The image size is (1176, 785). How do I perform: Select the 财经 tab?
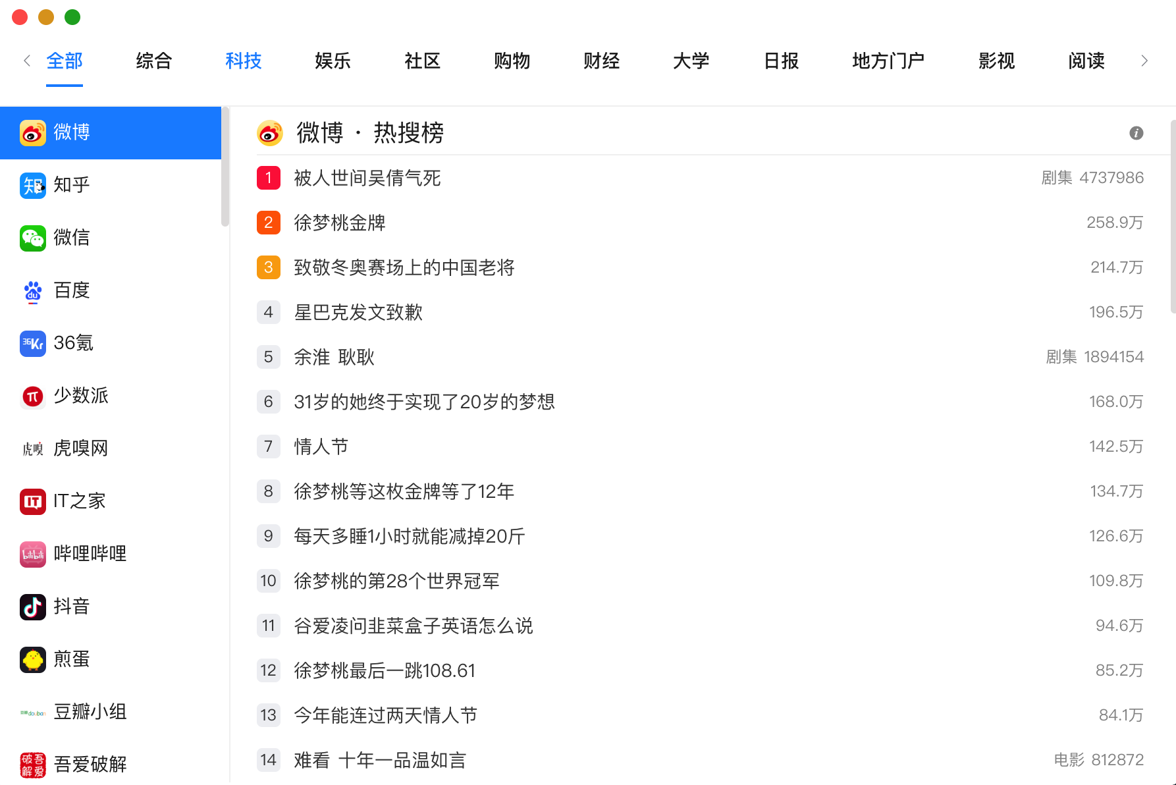click(602, 61)
